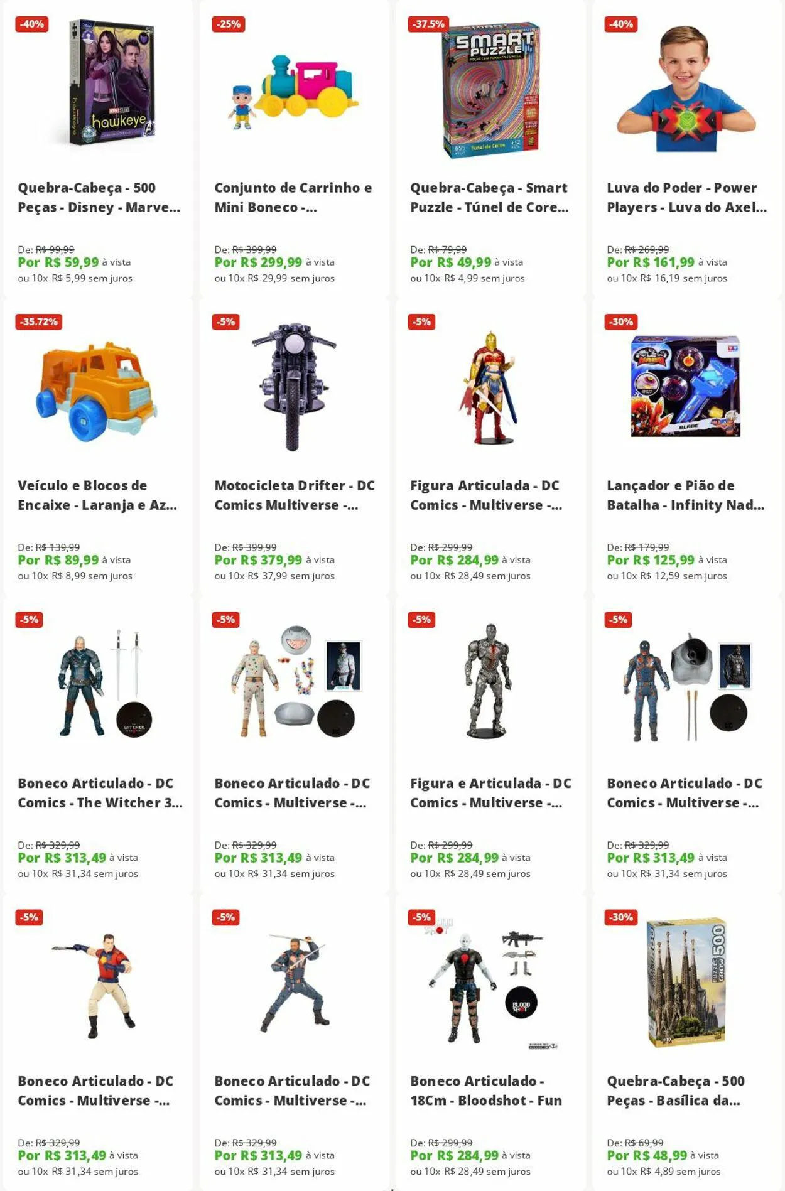Open Lançador e Pião de Batalha link
The height and width of the screenshot is (1191, 785).
685,495
